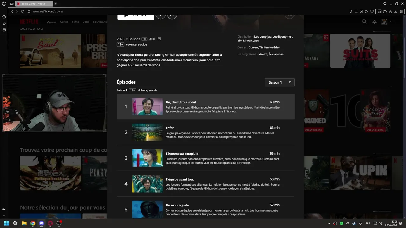Open the À suspense tag link
Image resolution: width=406 pixels, height=228 pixels.
pyautogui.click(x=276, y=54)
